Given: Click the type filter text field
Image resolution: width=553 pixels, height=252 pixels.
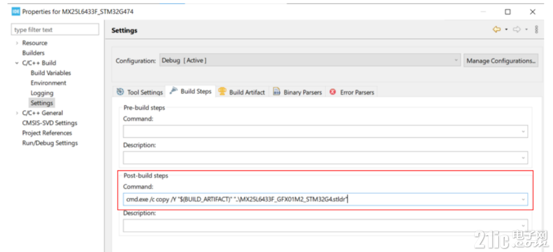Looking at the screenshot, I should 55,30.
